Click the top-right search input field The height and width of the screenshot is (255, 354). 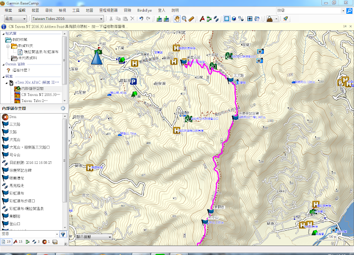pyautogui.click(x=309, y=10)
